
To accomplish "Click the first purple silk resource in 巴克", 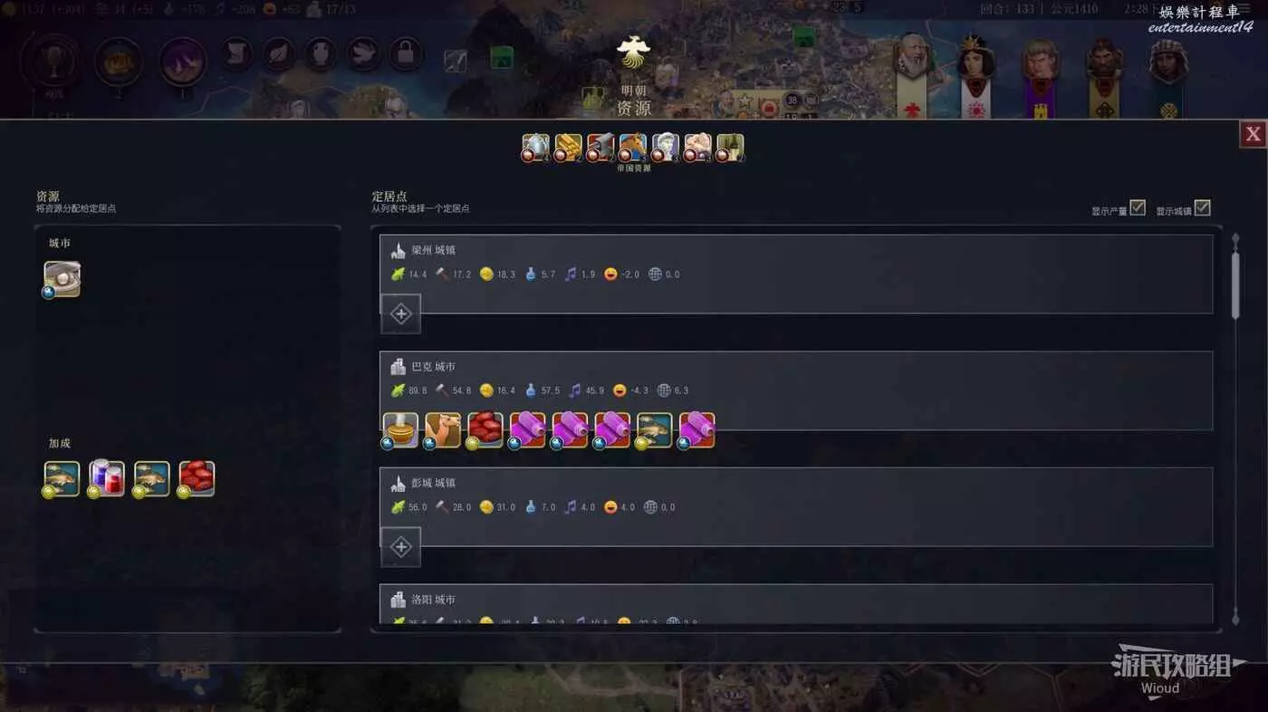I will coord(528,430).
